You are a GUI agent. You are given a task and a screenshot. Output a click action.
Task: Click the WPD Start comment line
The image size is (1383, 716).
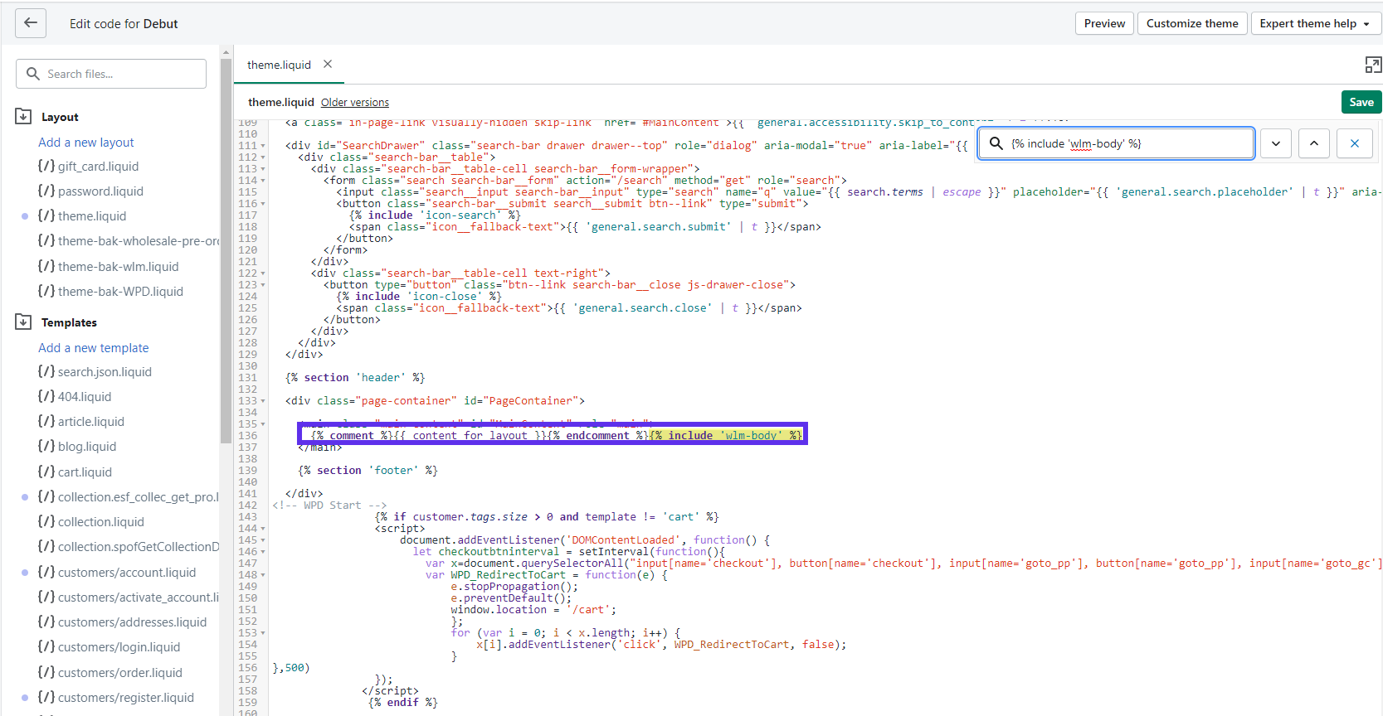pyautogui.click(x=330, y=505)
